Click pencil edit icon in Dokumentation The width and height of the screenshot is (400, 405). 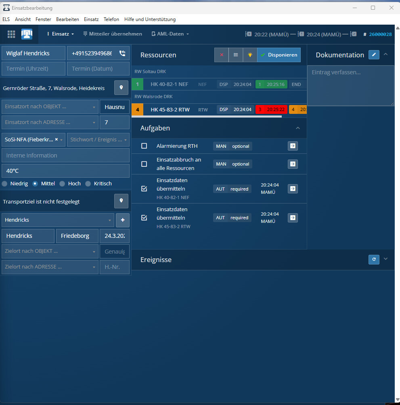(x=374, y=55)
